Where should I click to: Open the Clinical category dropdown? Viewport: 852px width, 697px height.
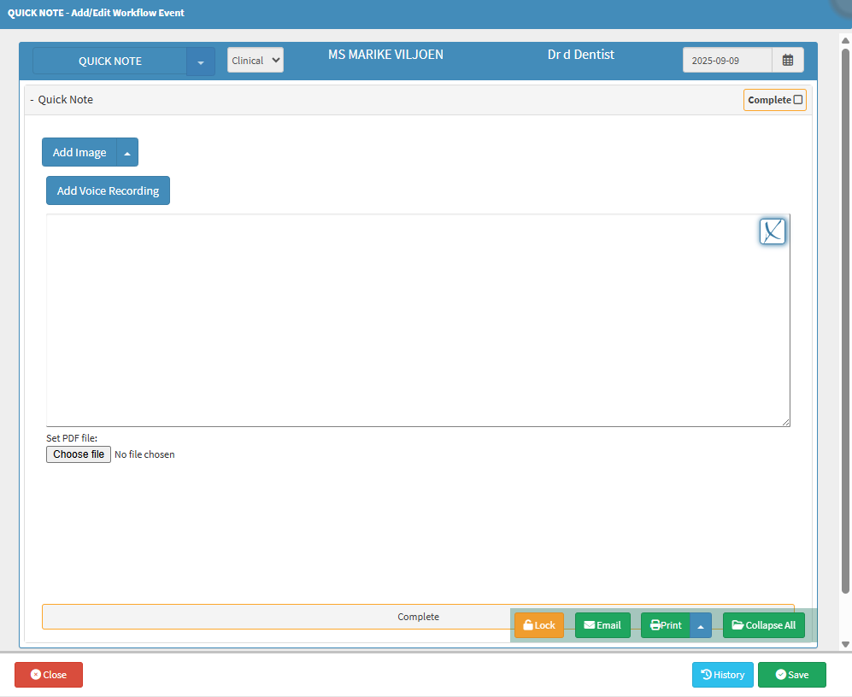click(x=255, y=61)
